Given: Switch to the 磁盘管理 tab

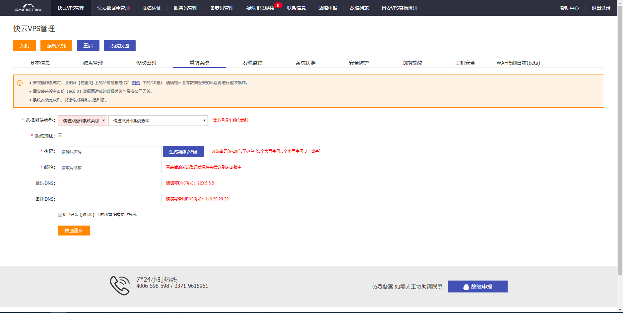Looking at the screenshot, I should (x=93, y=63).
